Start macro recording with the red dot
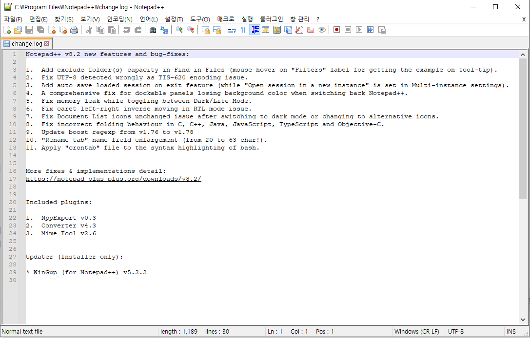Viewport: 530px width, 338px height. point(336,30)
